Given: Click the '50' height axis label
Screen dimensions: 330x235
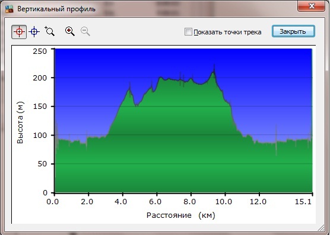Looking at the screenshot, I should pyautogui.click(x=42, y=164).
